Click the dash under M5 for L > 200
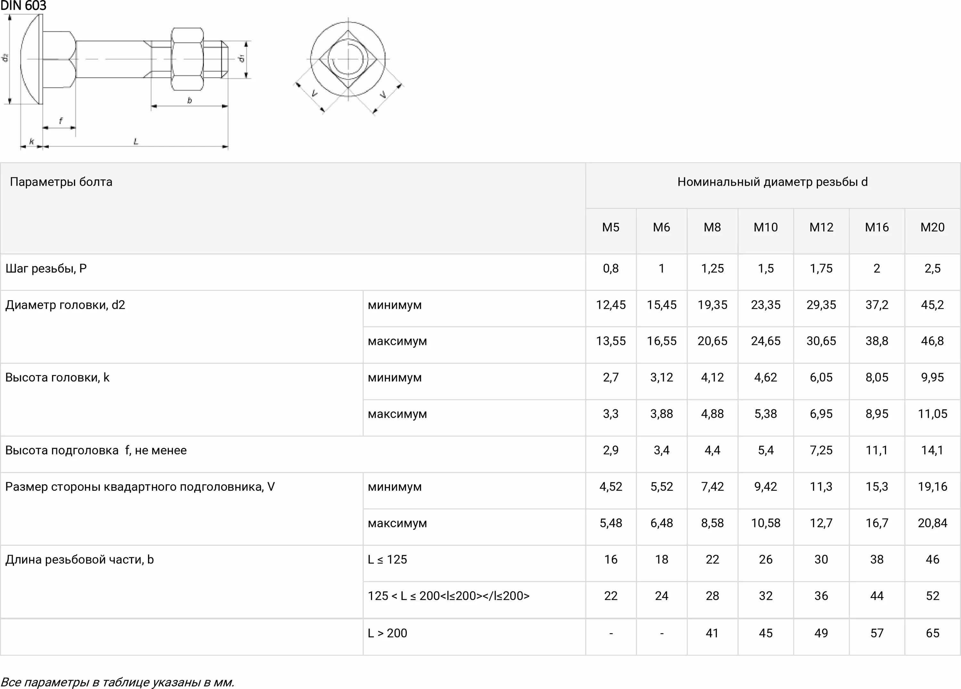 (611, 634)
